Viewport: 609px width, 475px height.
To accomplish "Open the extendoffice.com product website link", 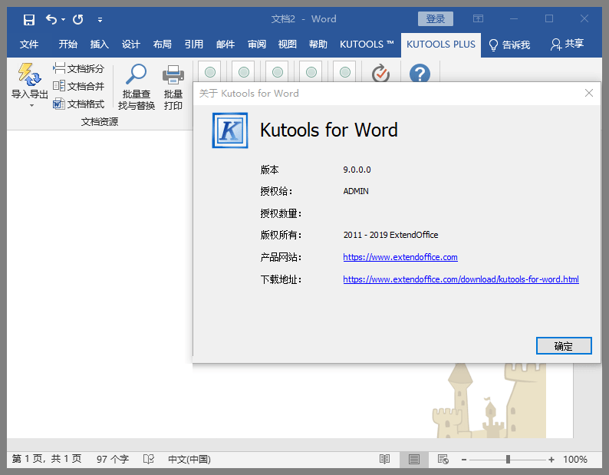I will 400,257.
